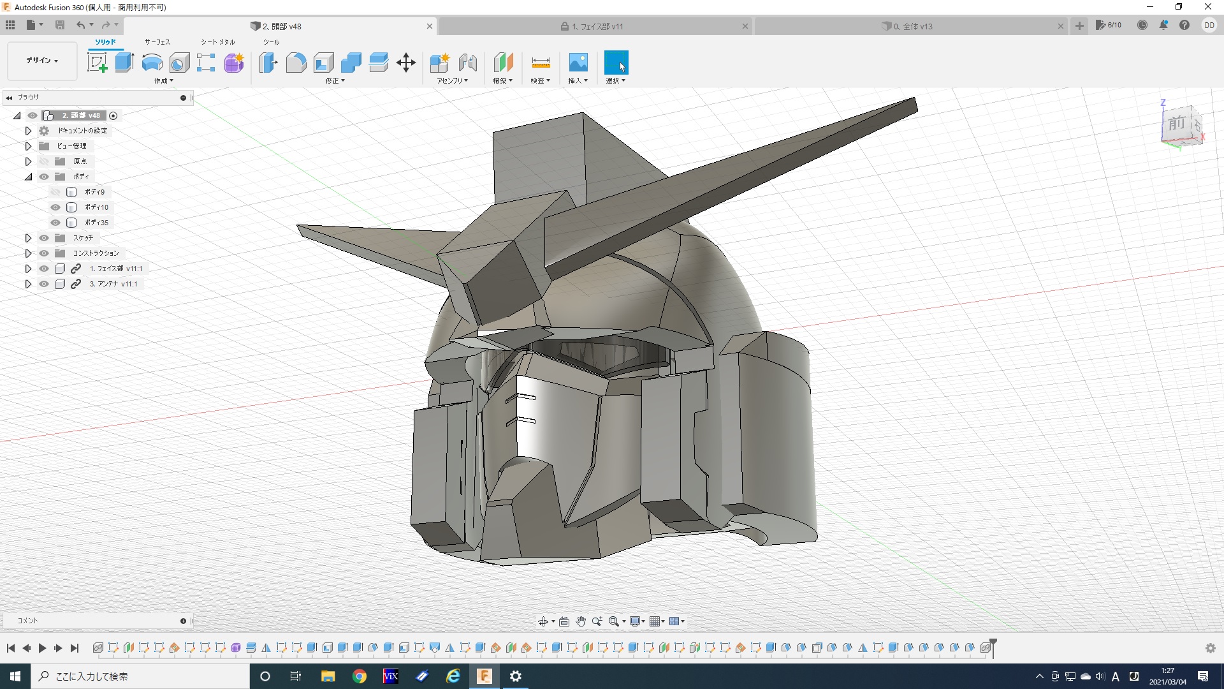The image size is (1224, 689).
Task: Select the Create Sketch tool icon
Action: click(97, 63)
